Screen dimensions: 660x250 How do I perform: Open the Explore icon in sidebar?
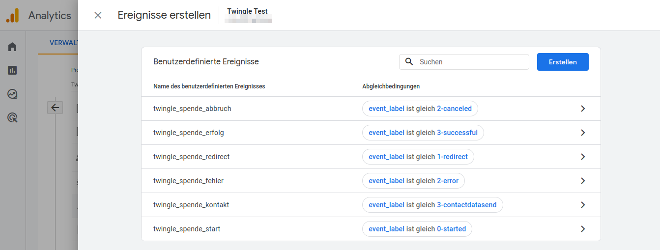coord(12,94)
